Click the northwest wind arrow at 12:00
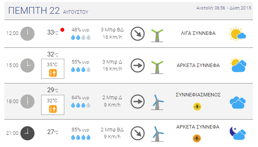 138,34
